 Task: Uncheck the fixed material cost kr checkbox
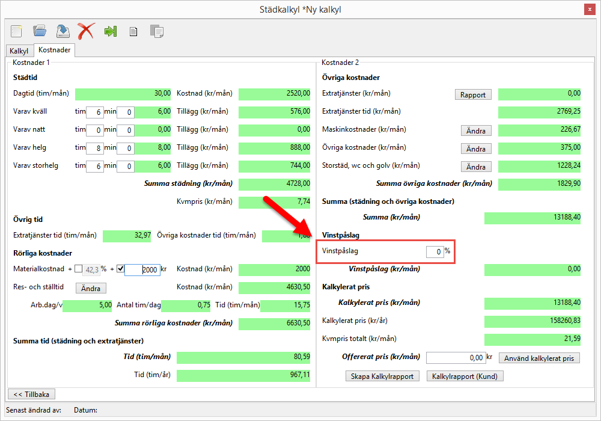(120, 269)
